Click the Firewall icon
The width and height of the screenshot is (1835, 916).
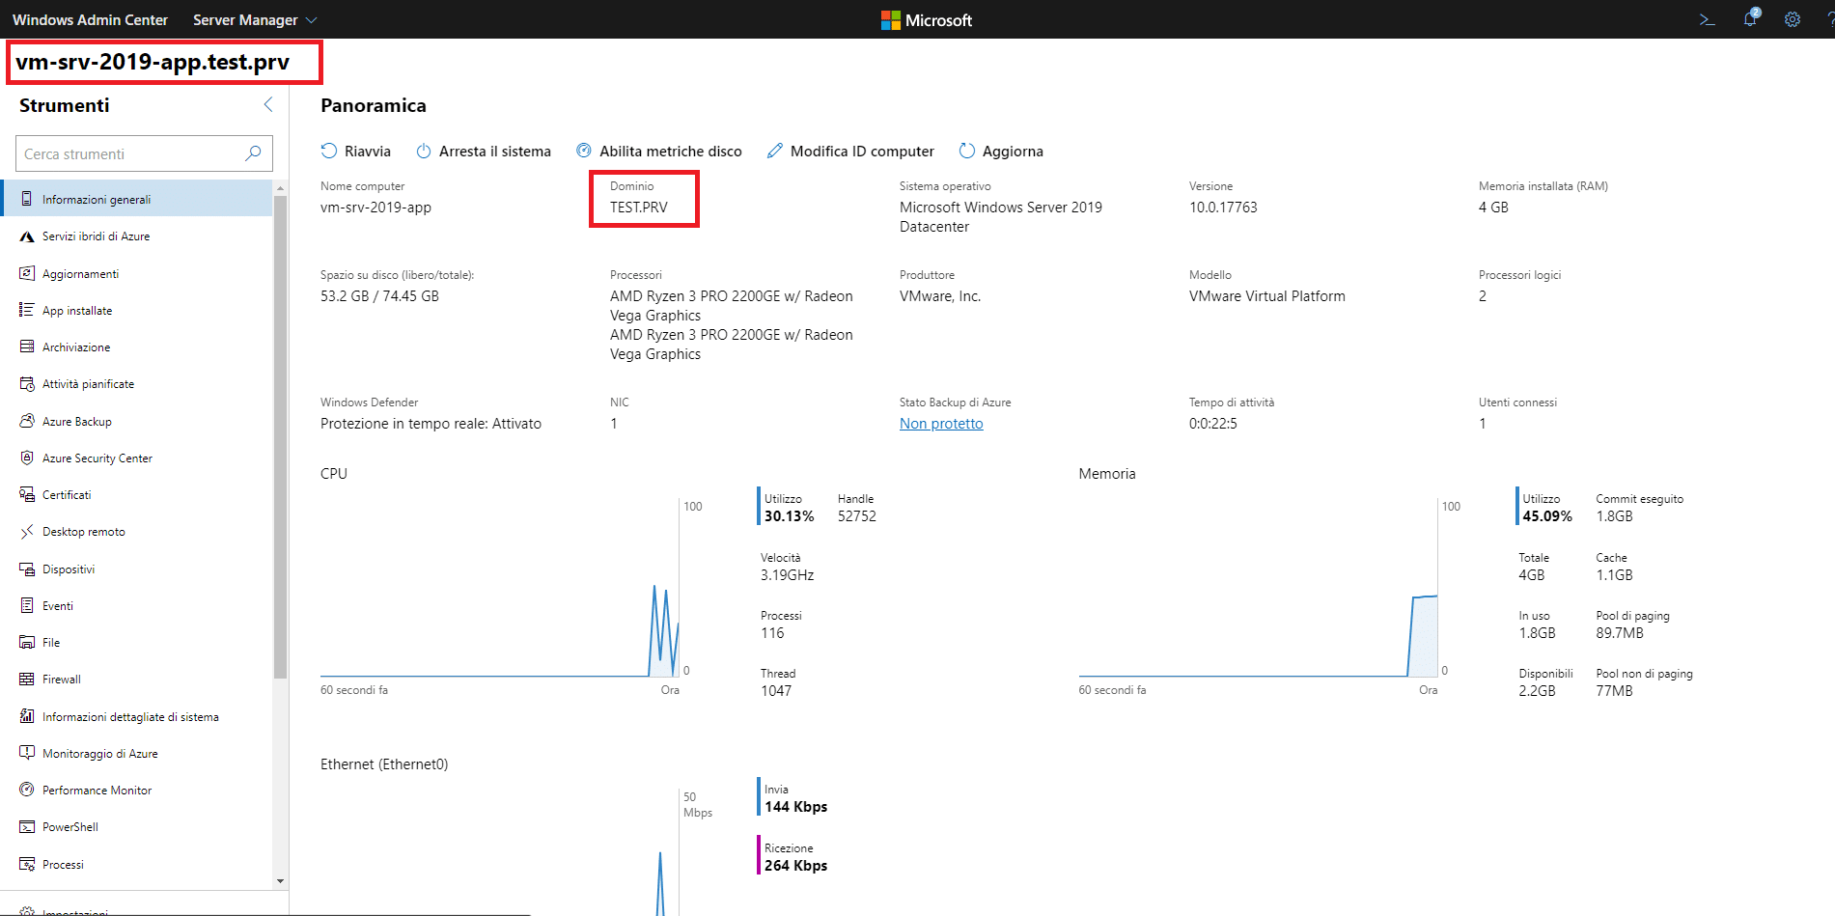click(x=27, y=680)
